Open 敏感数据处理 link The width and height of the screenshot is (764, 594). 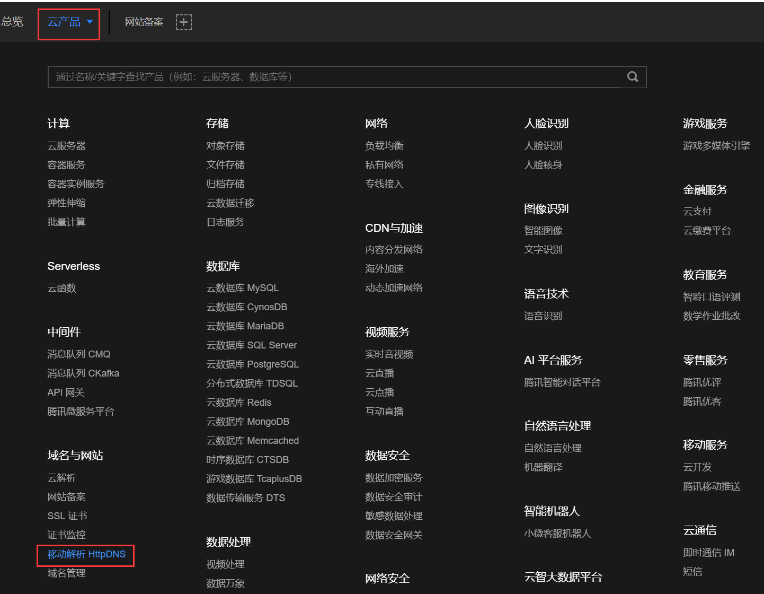pyautogui.click(x=394, y=516)
